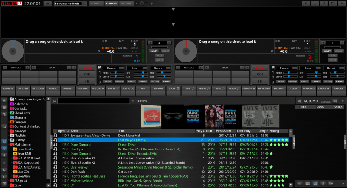Open the Performance Mode dropdown
Image resolution: width=347 pixels, height=188 pixels.
pyautogui.click(x=70, y=3)
